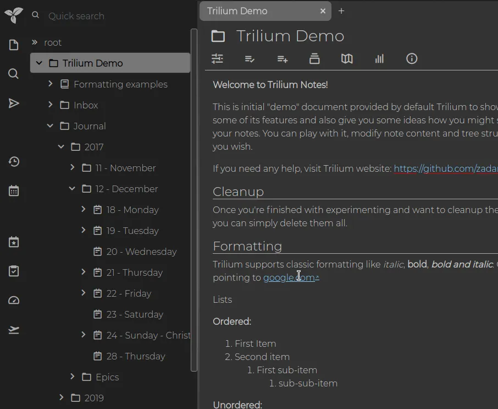Open the Owned Attributes ribbon icon
This screenshot has width=498, height=409.
[250, 58]
